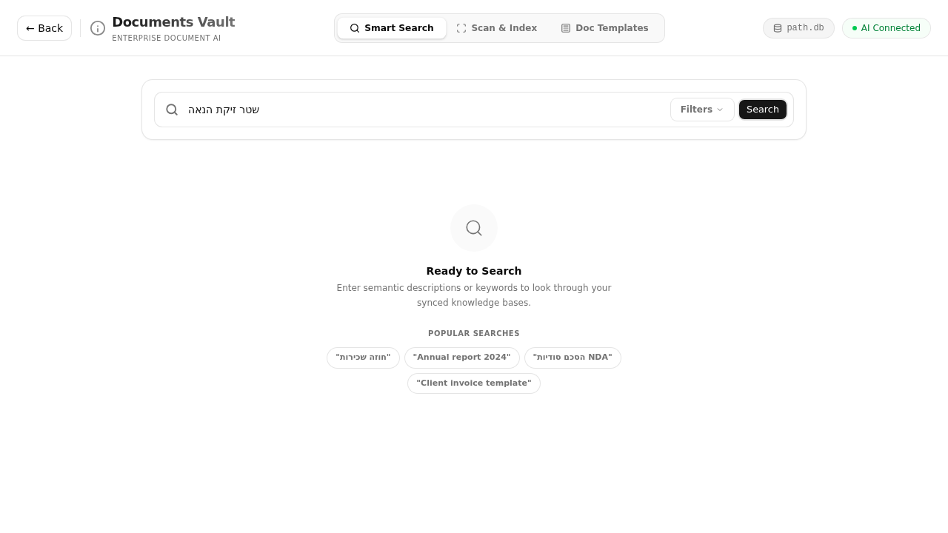Select the "Client invoice template" popular search
This screenshot has width=948, height=533.
(474, 383)
